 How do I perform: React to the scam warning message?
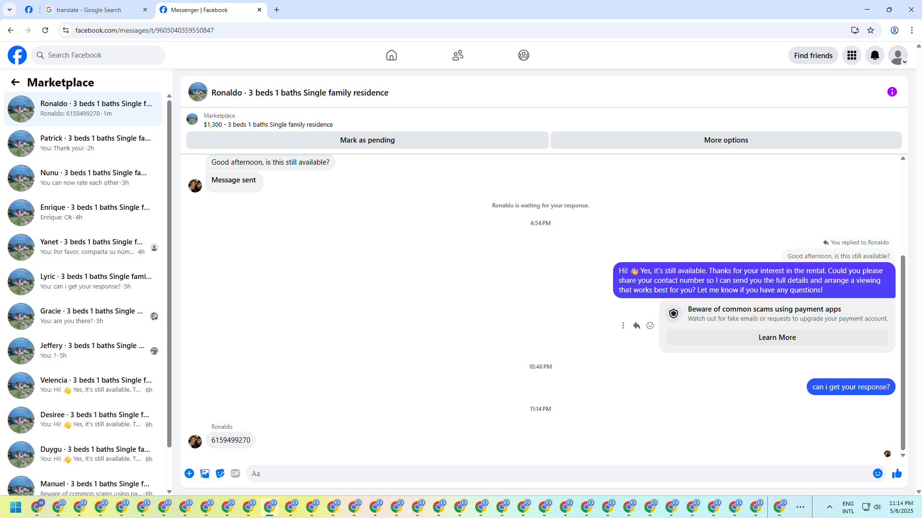point(650,325)
